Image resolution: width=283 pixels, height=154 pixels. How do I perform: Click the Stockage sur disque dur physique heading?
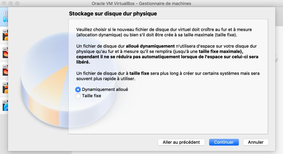[x=113, y=14]
